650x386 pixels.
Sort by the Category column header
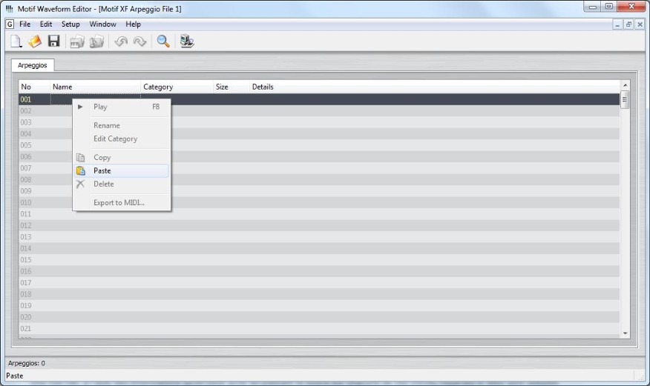point(177,87)
